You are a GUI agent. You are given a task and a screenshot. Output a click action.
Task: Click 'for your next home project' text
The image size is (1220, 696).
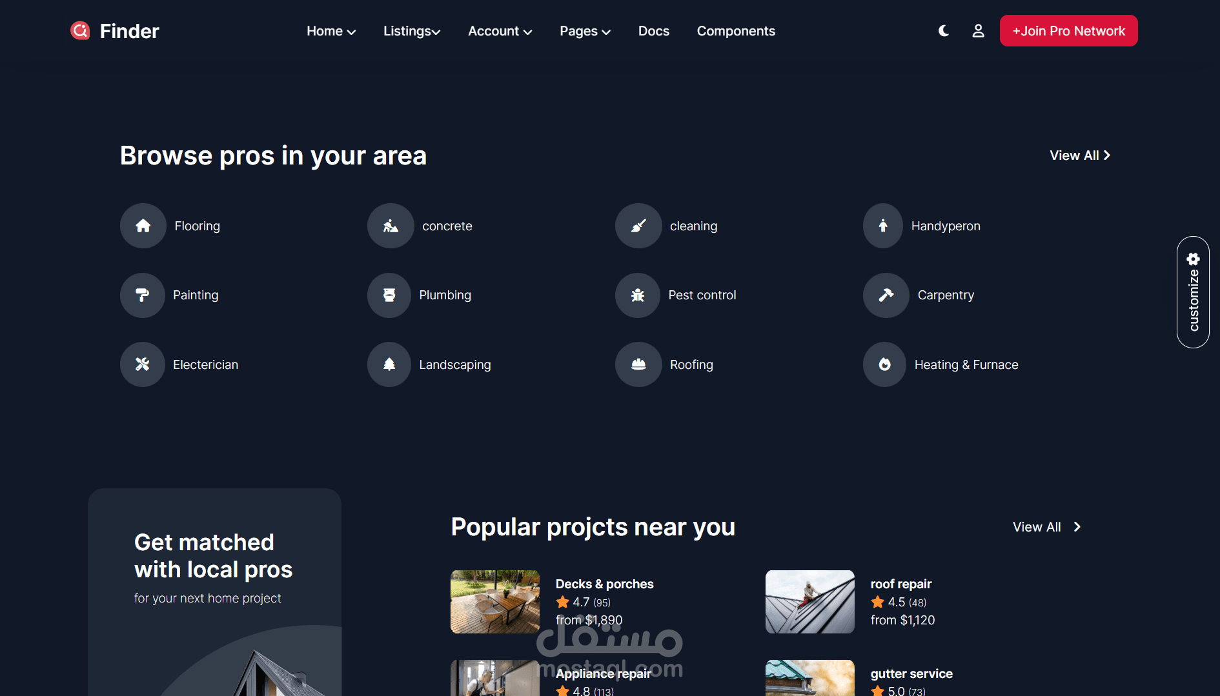point(208,598)
